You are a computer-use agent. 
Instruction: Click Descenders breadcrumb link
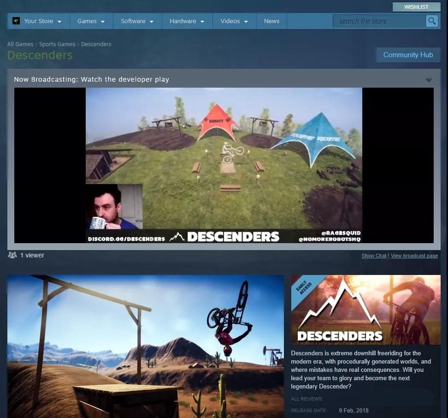pos(96,44)
